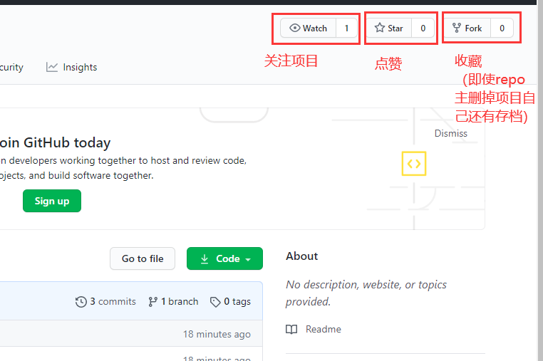
Task: Open the Go to file search
Action: 143,258
